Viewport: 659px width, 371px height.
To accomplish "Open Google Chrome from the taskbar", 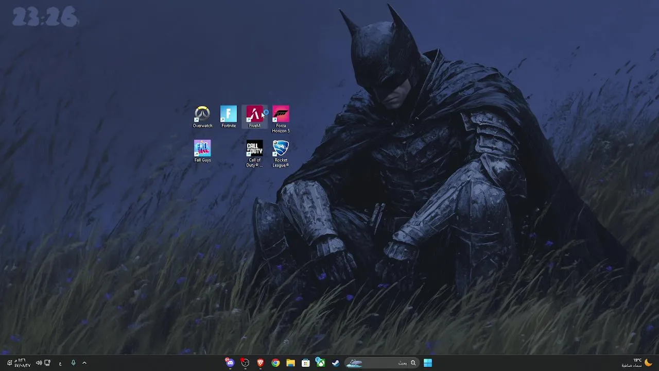I will pos(275,363).
